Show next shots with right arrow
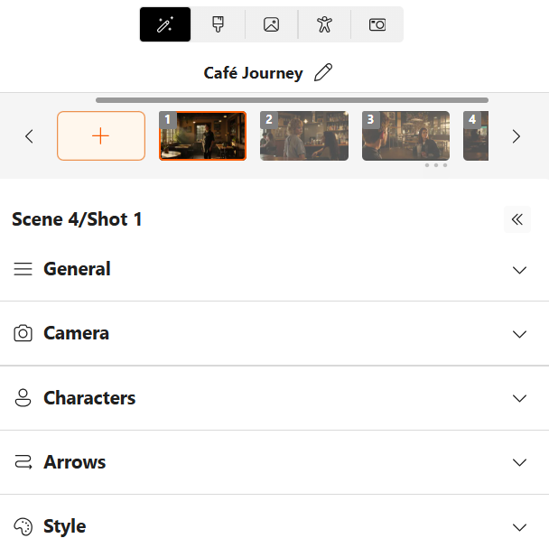The image size is (549, 557). click(x=516, y=136)
